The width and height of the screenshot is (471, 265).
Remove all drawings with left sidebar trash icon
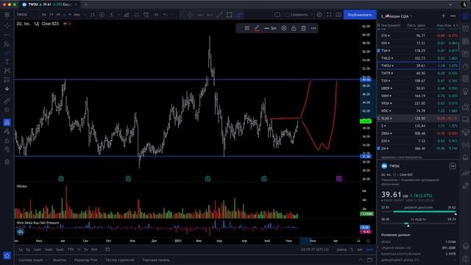click(7, 162)
